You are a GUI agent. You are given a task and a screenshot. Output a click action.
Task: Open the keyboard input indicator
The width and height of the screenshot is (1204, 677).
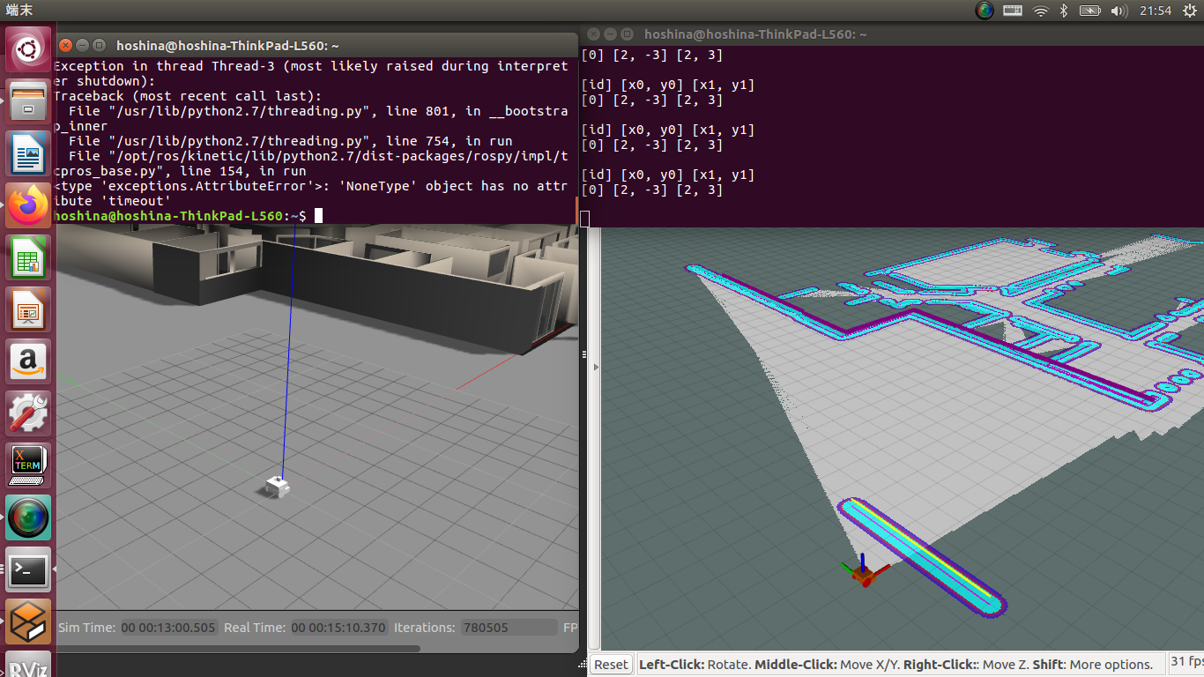(x=1013, y=11)
